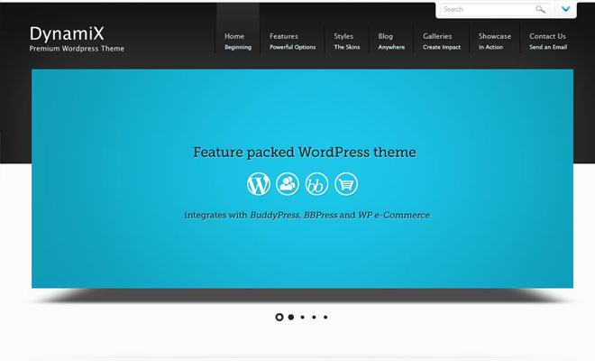Click the WP e-Commerce shopping cart icon
The width and height of the screenshot is (595, 361).
(x=346, y=184)
